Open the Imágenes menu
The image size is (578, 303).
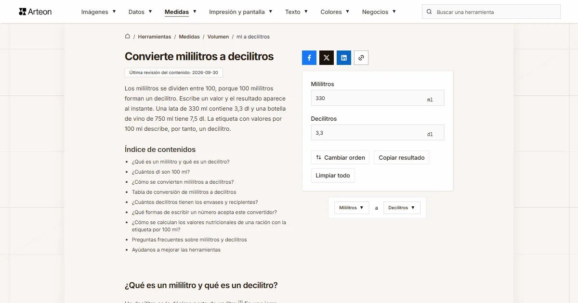tap(98, 12)
